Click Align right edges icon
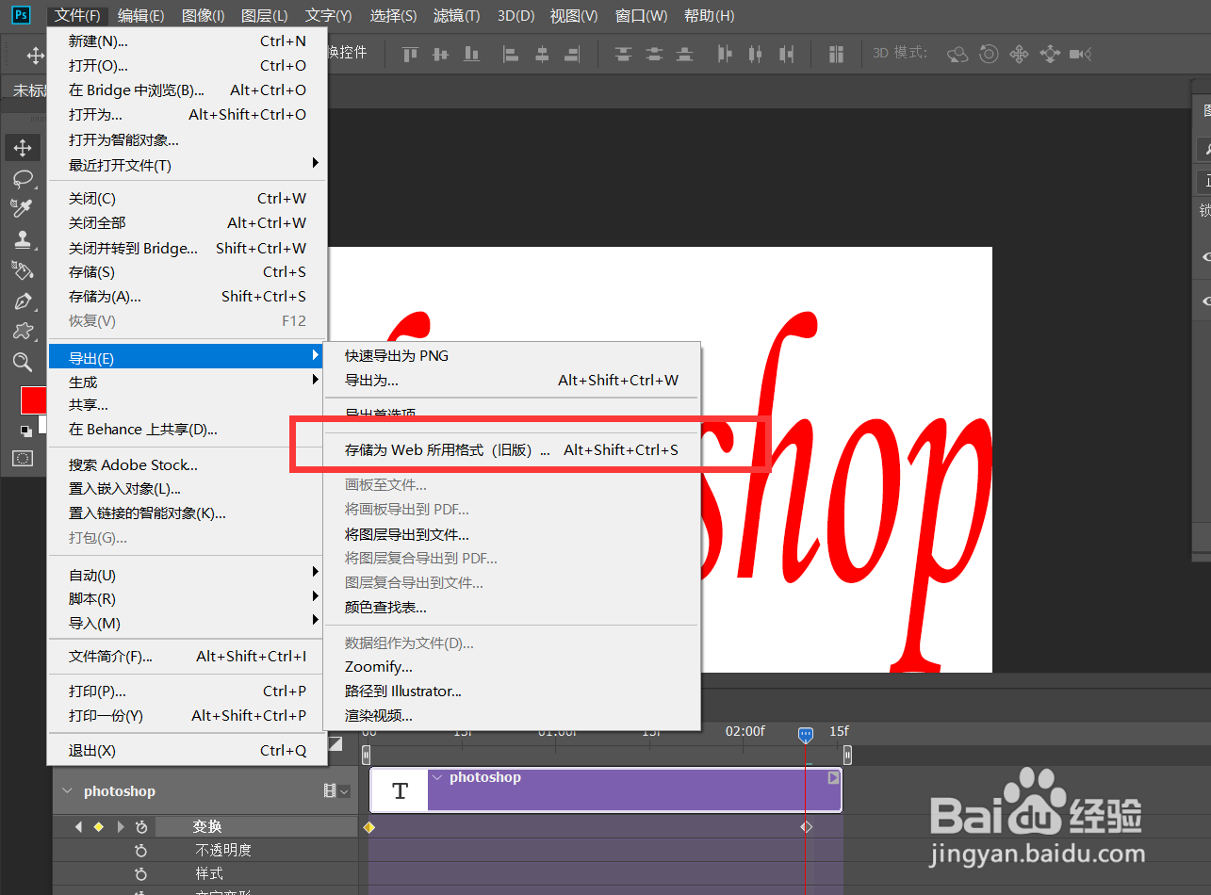1211x895 pixels. pyautogui.click(x=571, y=55)
